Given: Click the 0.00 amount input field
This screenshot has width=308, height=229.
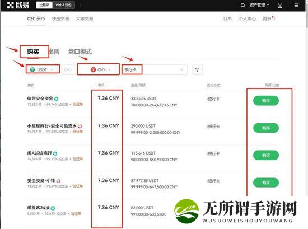Looking at the screenshot, I should click(69, 70).
